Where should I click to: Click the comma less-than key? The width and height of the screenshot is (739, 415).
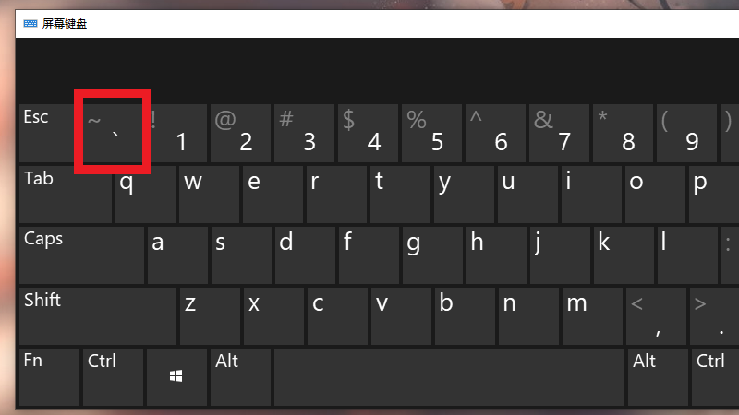point(656,316)
